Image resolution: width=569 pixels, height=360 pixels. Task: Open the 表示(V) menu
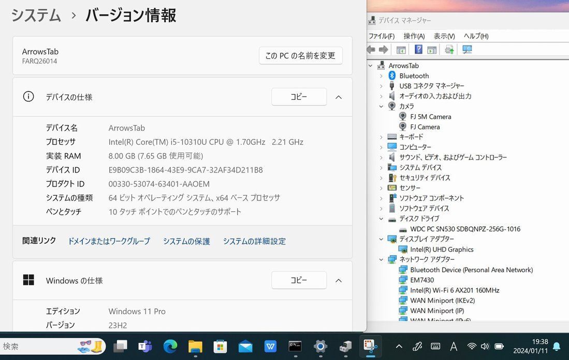pyautogui.click(x=444, y=36)
